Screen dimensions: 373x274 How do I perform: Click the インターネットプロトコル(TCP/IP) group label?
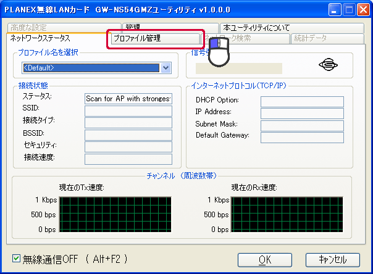(x=238, y=86)
